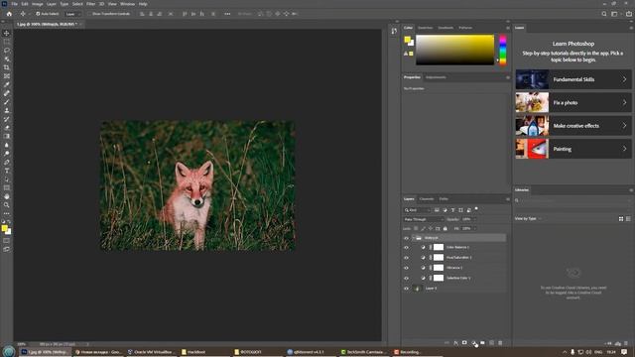This screenshot has width=635, height=357.
Task: Switch to the Swatches tab
Action: [x=425, y=28]
